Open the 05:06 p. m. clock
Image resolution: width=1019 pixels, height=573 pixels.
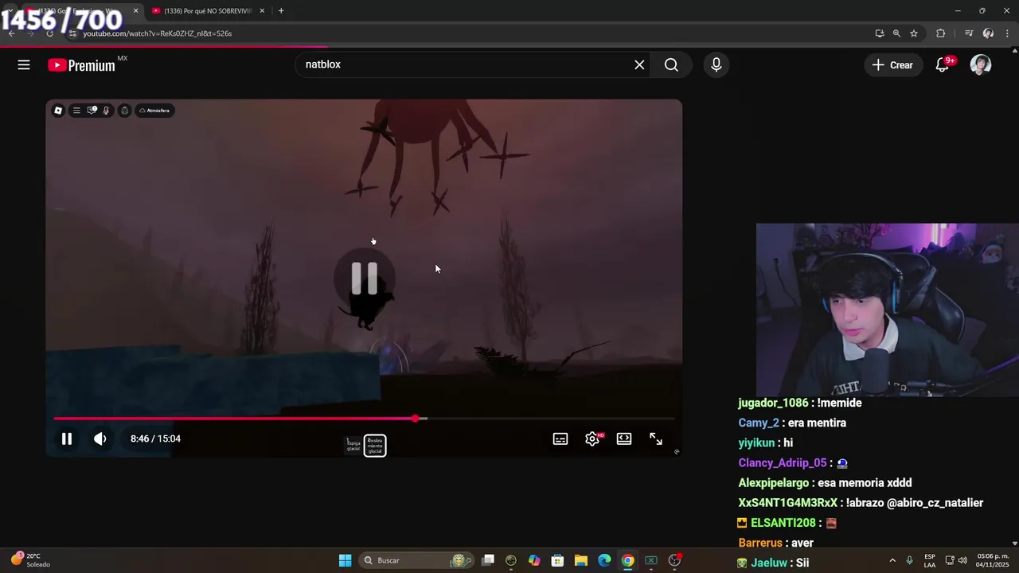pos(993,560)
